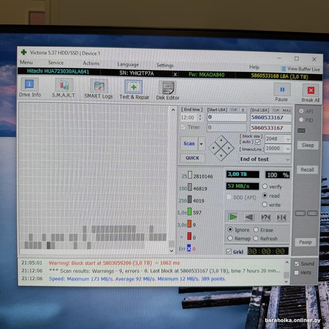Screen dimensions: 329x329
Task: Click the log panel scroll up arrow
Action: pyautogui.click(x=287, y=262)
